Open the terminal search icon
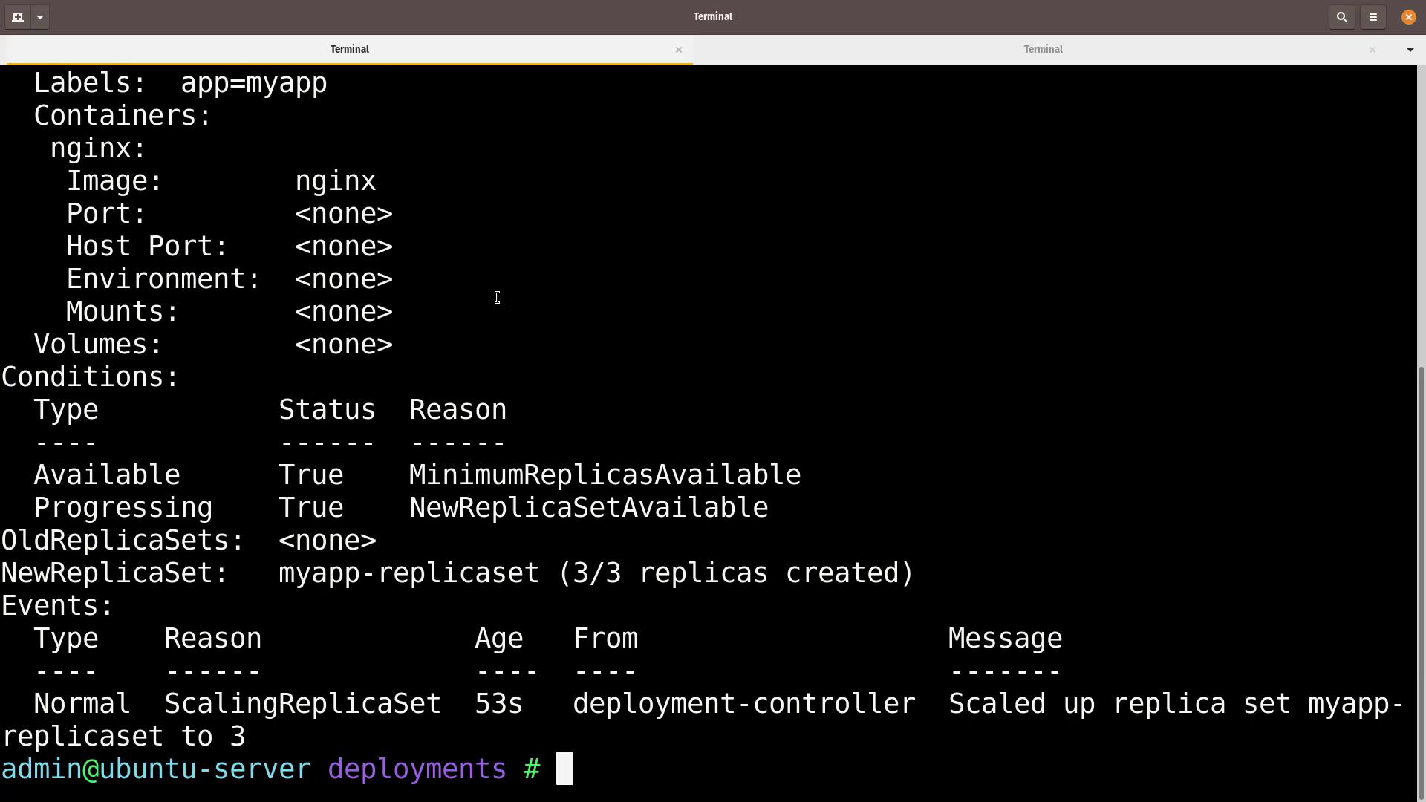1426x802 pixels. (1341, 16)
